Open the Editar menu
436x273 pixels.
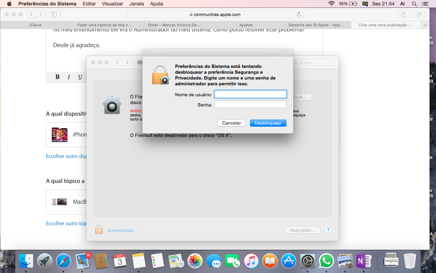(x=89, y=4)
